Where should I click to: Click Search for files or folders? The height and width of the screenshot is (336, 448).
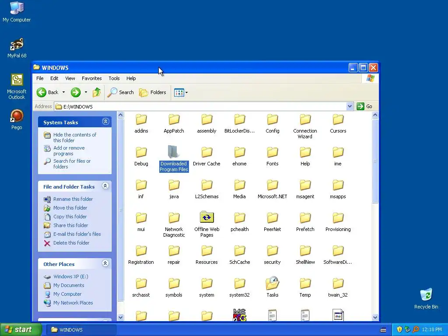72,164
